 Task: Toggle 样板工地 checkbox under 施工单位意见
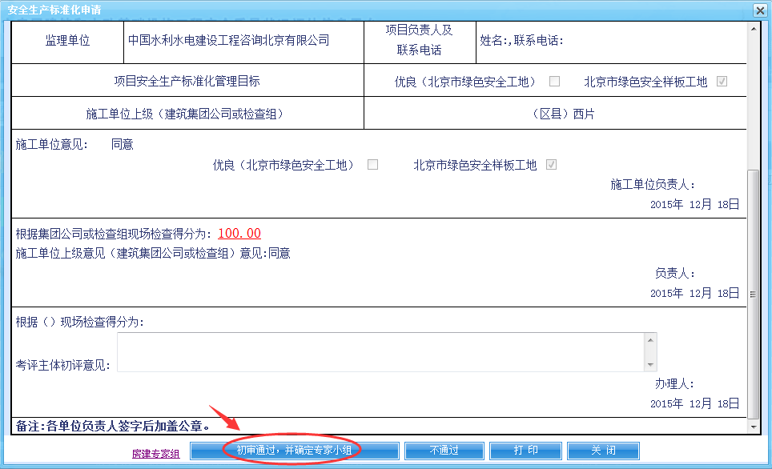pyautogui.click(x=551, y=165)
